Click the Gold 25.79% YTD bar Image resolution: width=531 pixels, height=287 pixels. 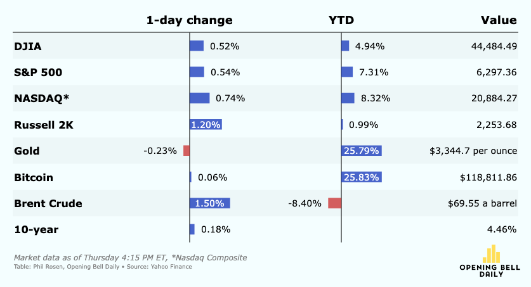click(x=362, y=151)
